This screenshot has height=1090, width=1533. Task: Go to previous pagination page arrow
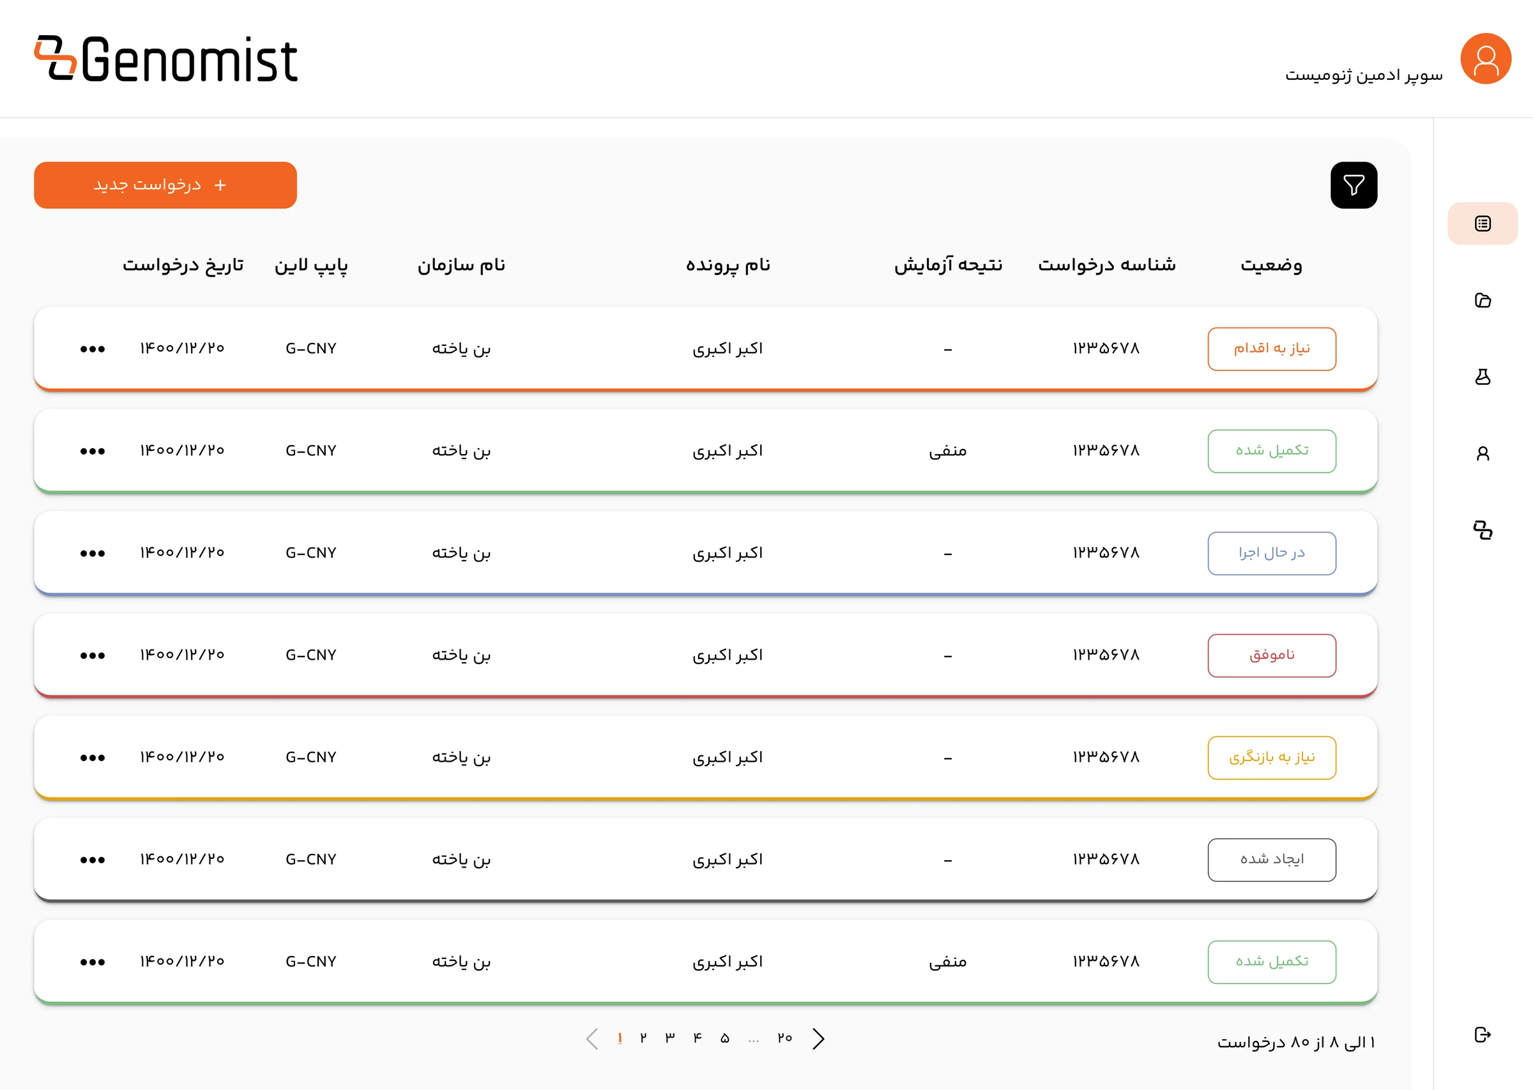591,1038
